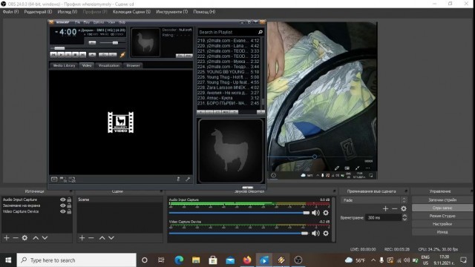Open Firefox from the taskbar
Screen dimensions: 475x267
tap(247, 260)
